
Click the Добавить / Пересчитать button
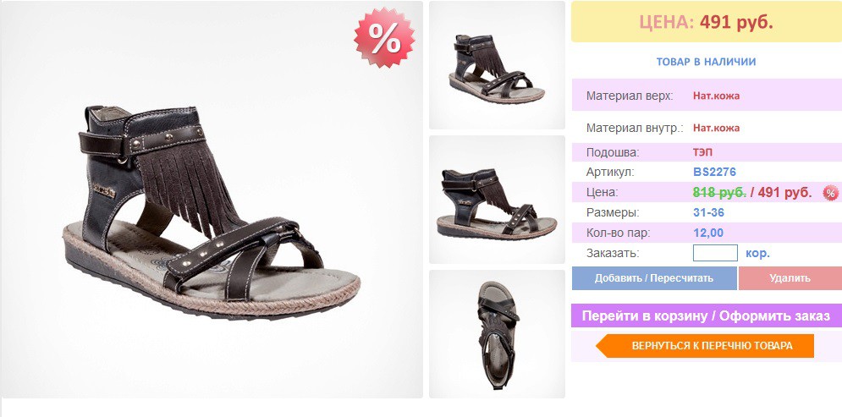(653, 278)
